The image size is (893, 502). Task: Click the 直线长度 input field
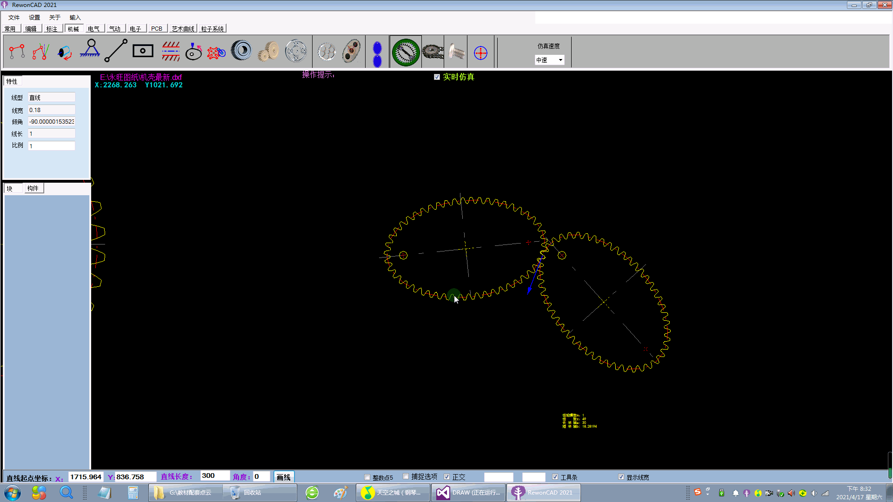pos(214,476)
